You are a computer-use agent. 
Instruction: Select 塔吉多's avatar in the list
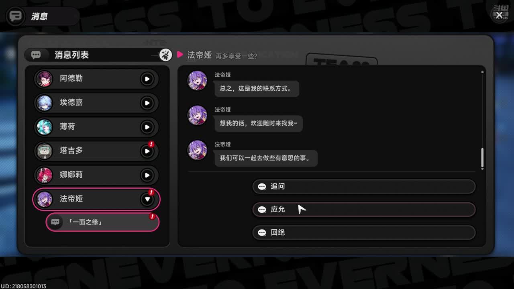44,151
